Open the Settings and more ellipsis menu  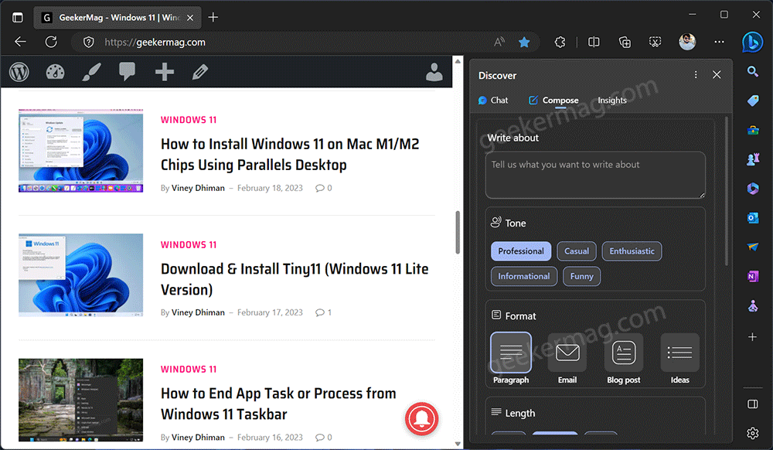719,42
